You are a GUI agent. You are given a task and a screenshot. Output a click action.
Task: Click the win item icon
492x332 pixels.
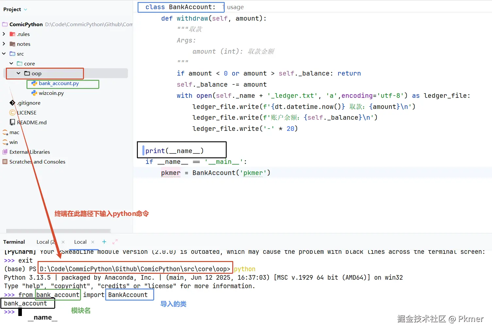[5, 142]
